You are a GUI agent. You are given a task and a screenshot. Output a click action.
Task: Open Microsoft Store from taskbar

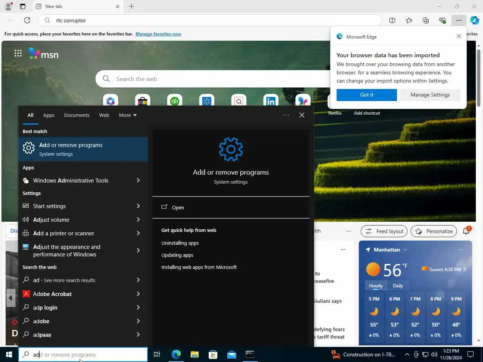coord(213,354)
